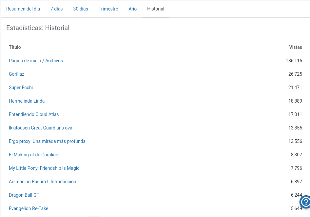The height and width of the screenshot is (217, 310).
Task: Switch to Resumen del día tab
Action: click(x=23, y=9)
